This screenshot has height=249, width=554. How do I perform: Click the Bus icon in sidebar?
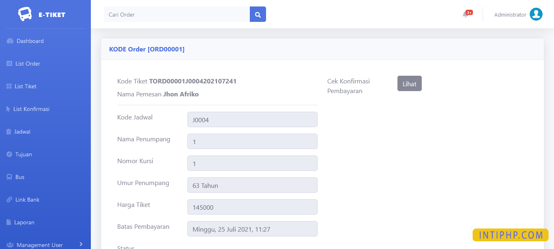(9, 177)
